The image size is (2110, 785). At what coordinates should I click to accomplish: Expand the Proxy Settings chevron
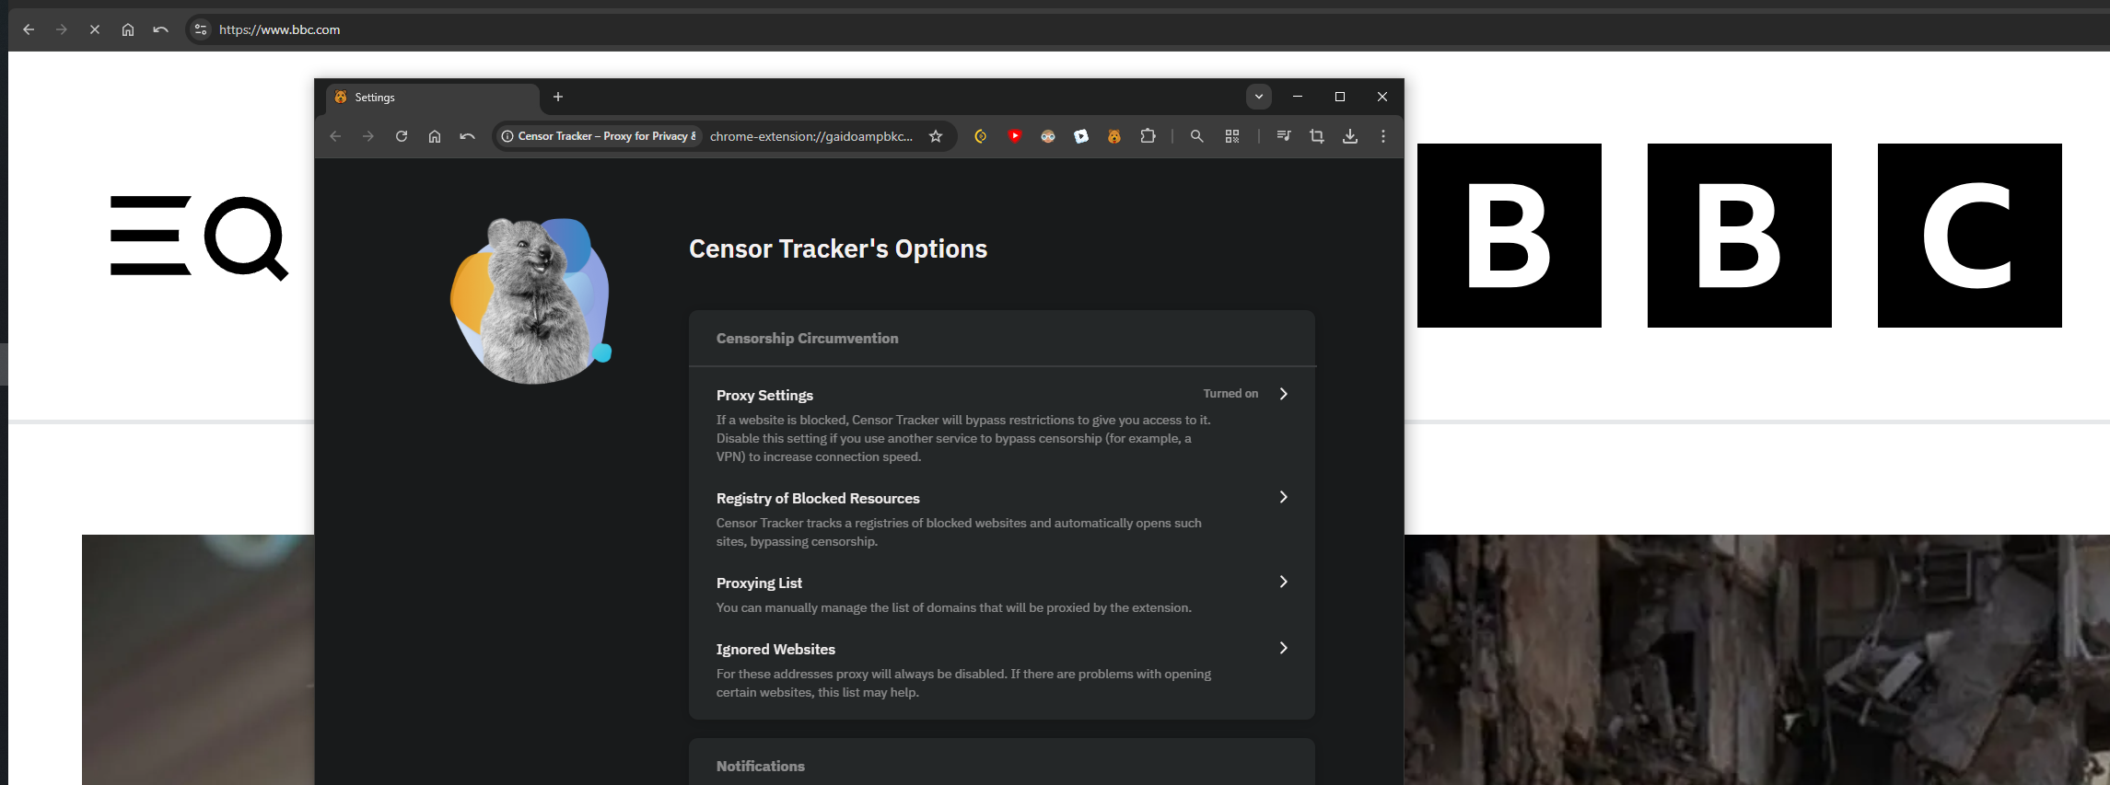pos(1283,394)
